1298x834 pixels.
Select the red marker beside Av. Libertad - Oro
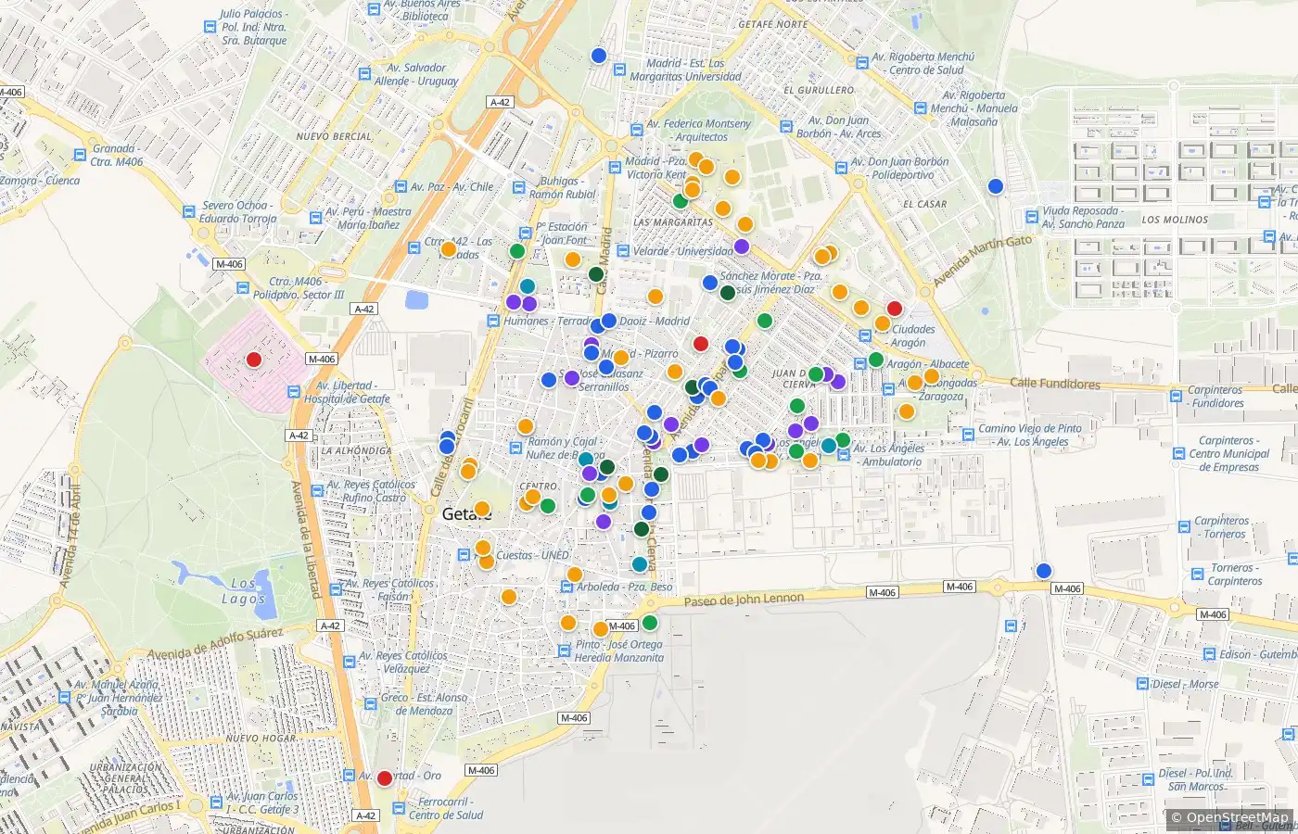pos(385,777)
